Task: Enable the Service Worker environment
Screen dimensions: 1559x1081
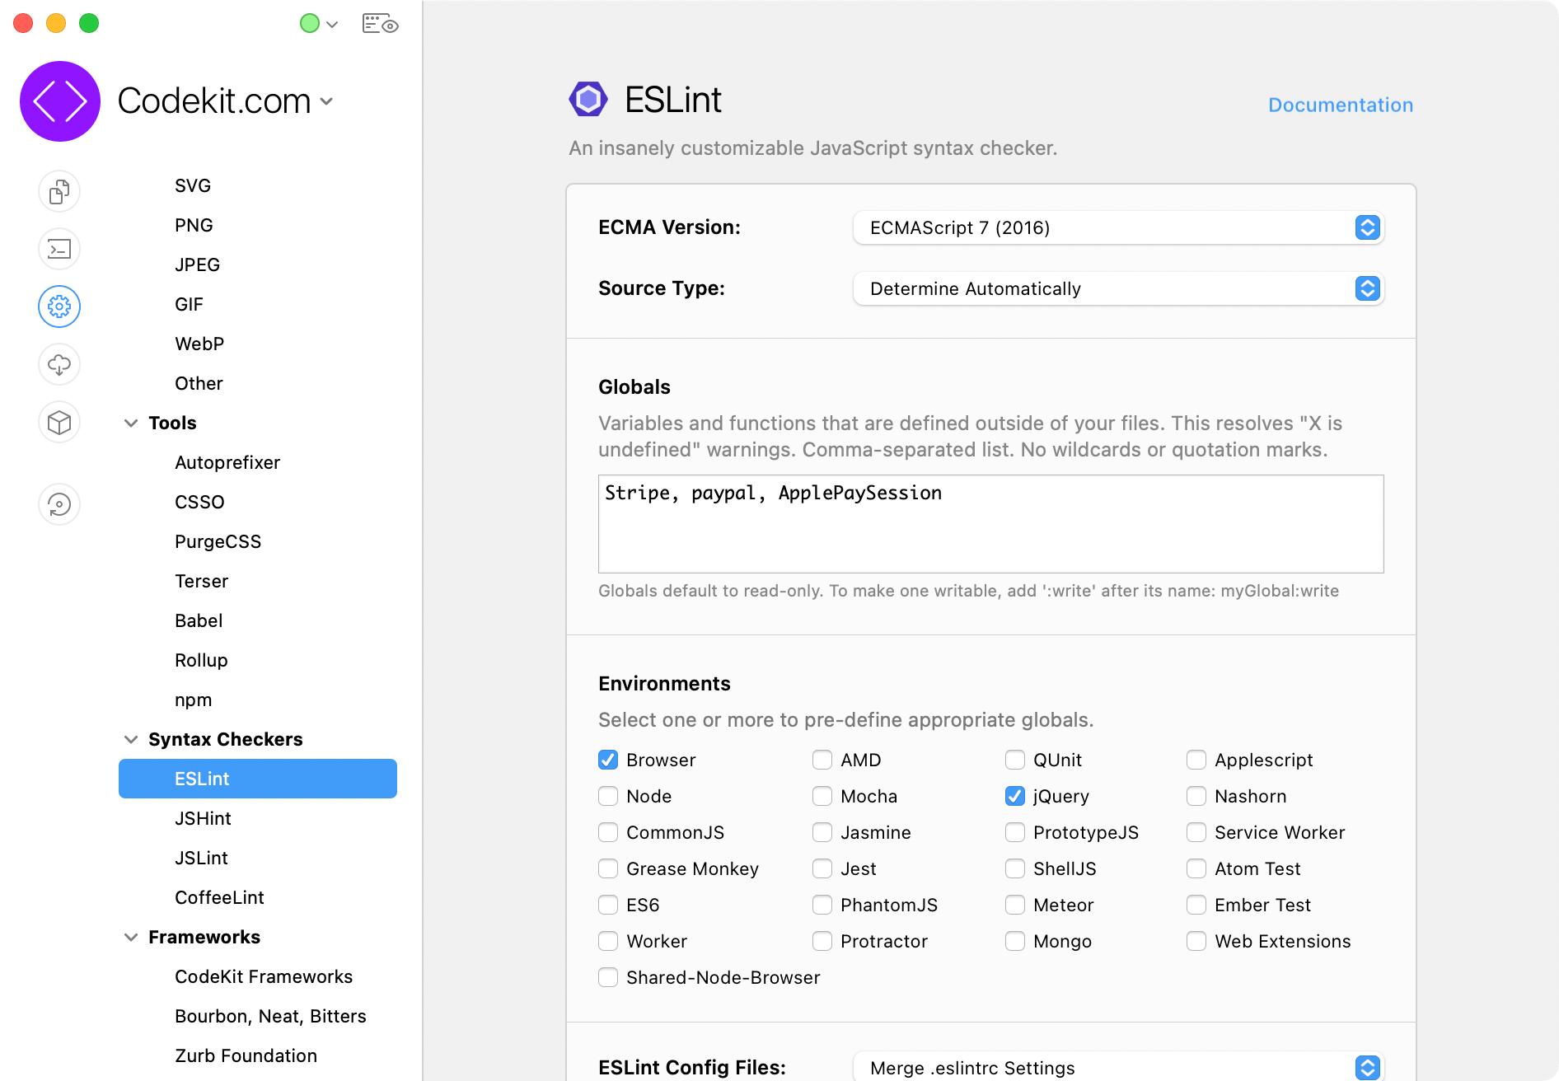Action: pyautogui.click(x=1196, y=832)
